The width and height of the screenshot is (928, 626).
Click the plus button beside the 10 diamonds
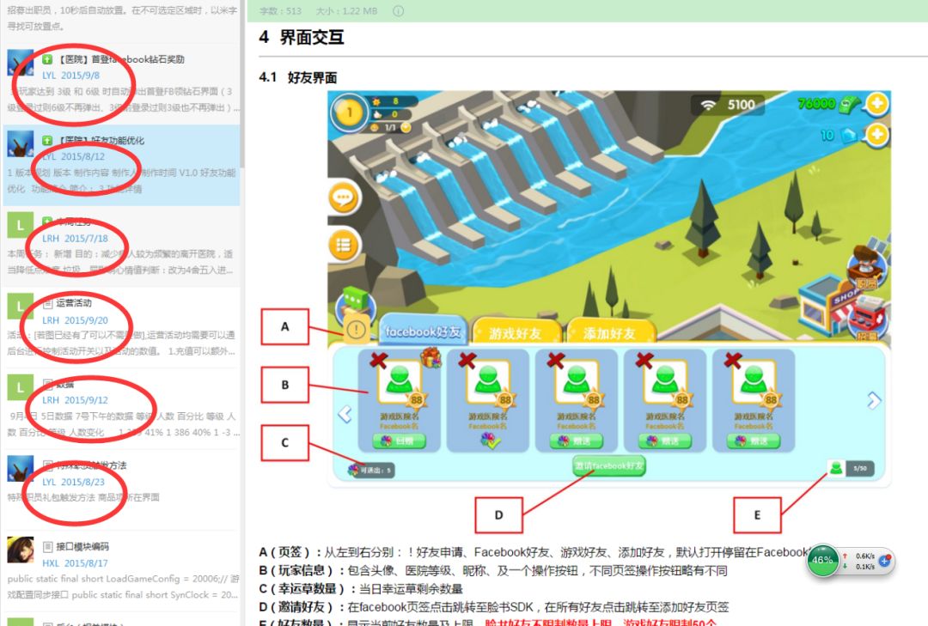coord(876,135)
